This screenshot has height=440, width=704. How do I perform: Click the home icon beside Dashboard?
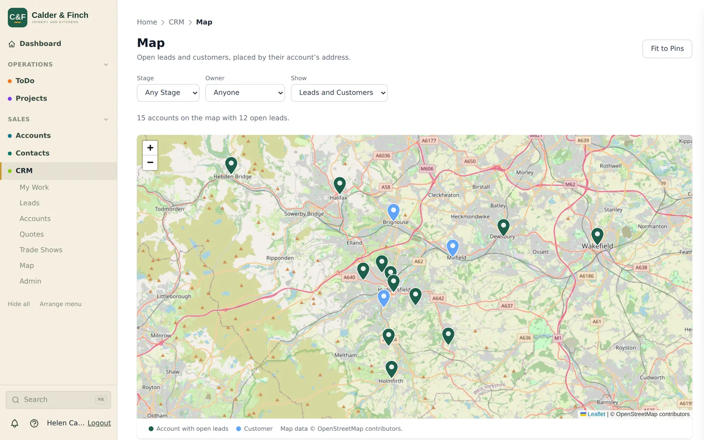12,44
